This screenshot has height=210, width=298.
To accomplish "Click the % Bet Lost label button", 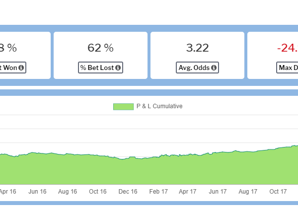I will click(x=100, y=68).
